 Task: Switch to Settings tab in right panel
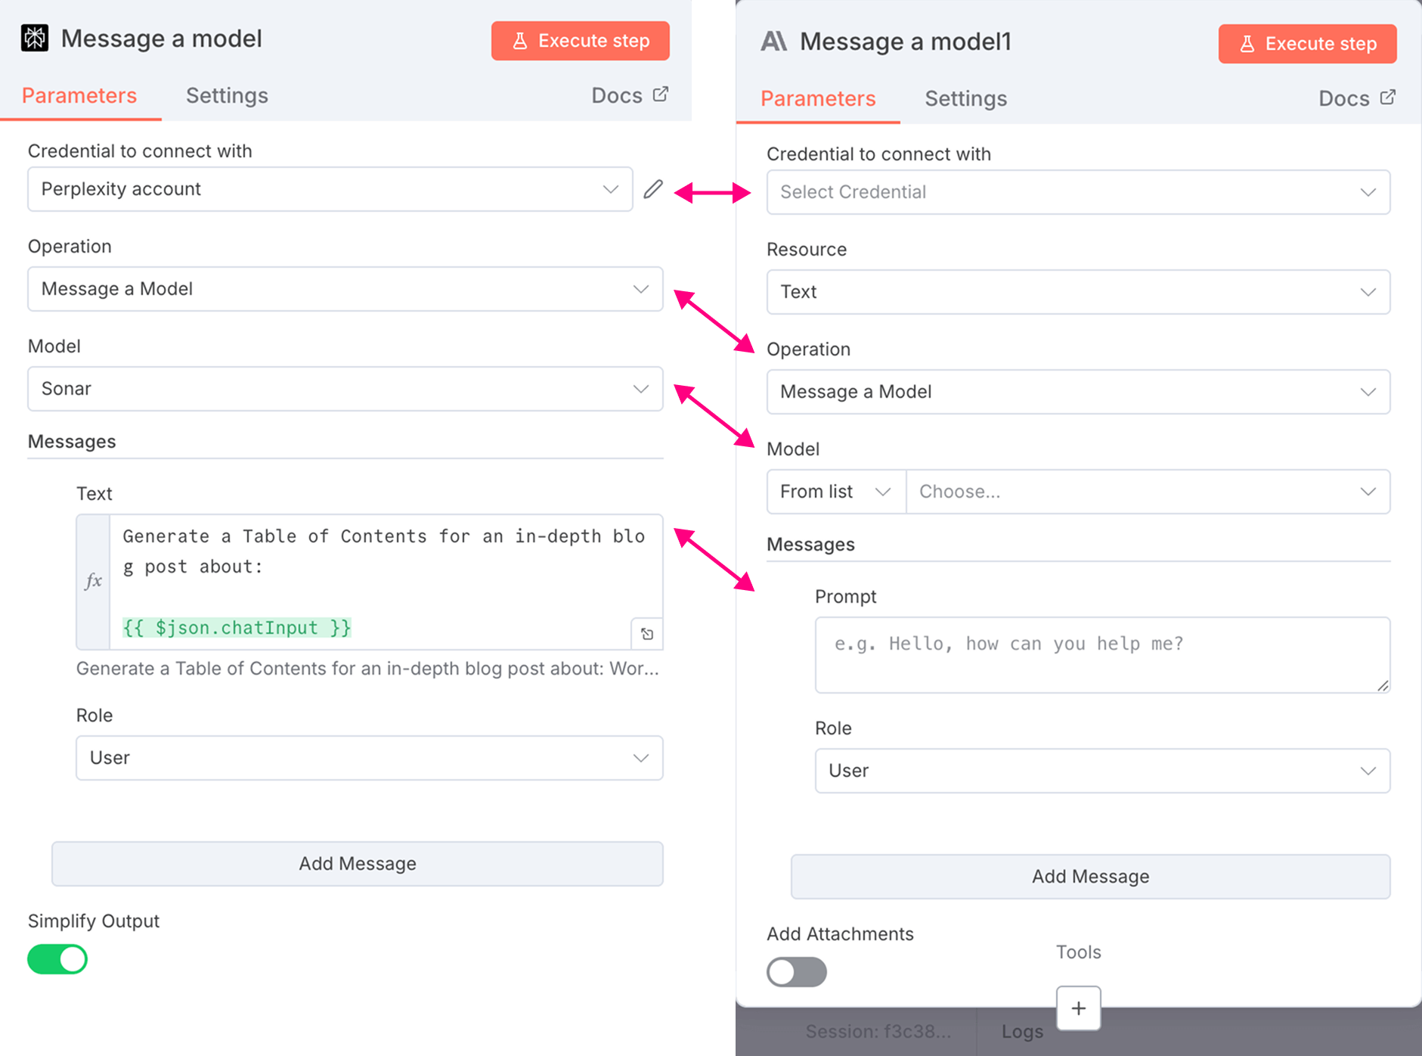click(966, 98)
